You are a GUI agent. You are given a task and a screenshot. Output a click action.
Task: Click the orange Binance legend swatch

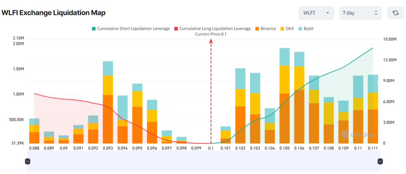[257, 28]
